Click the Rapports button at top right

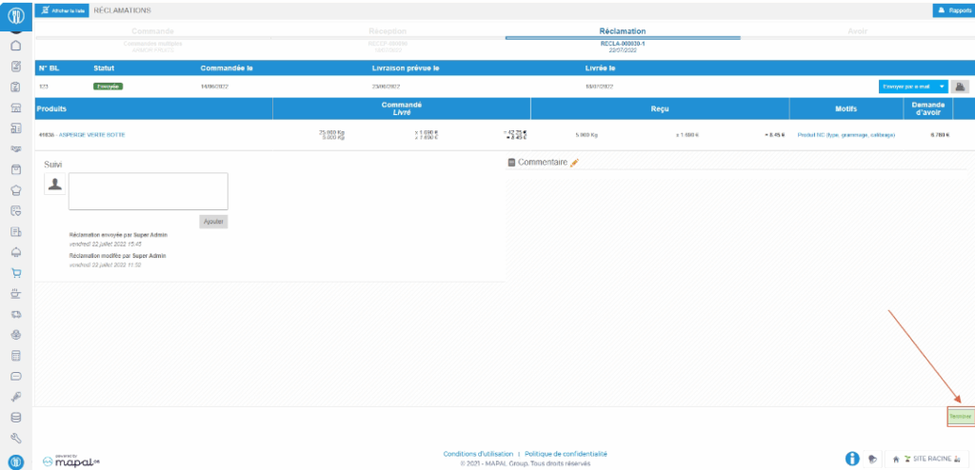pyautogui.click(x=952, y=10)
